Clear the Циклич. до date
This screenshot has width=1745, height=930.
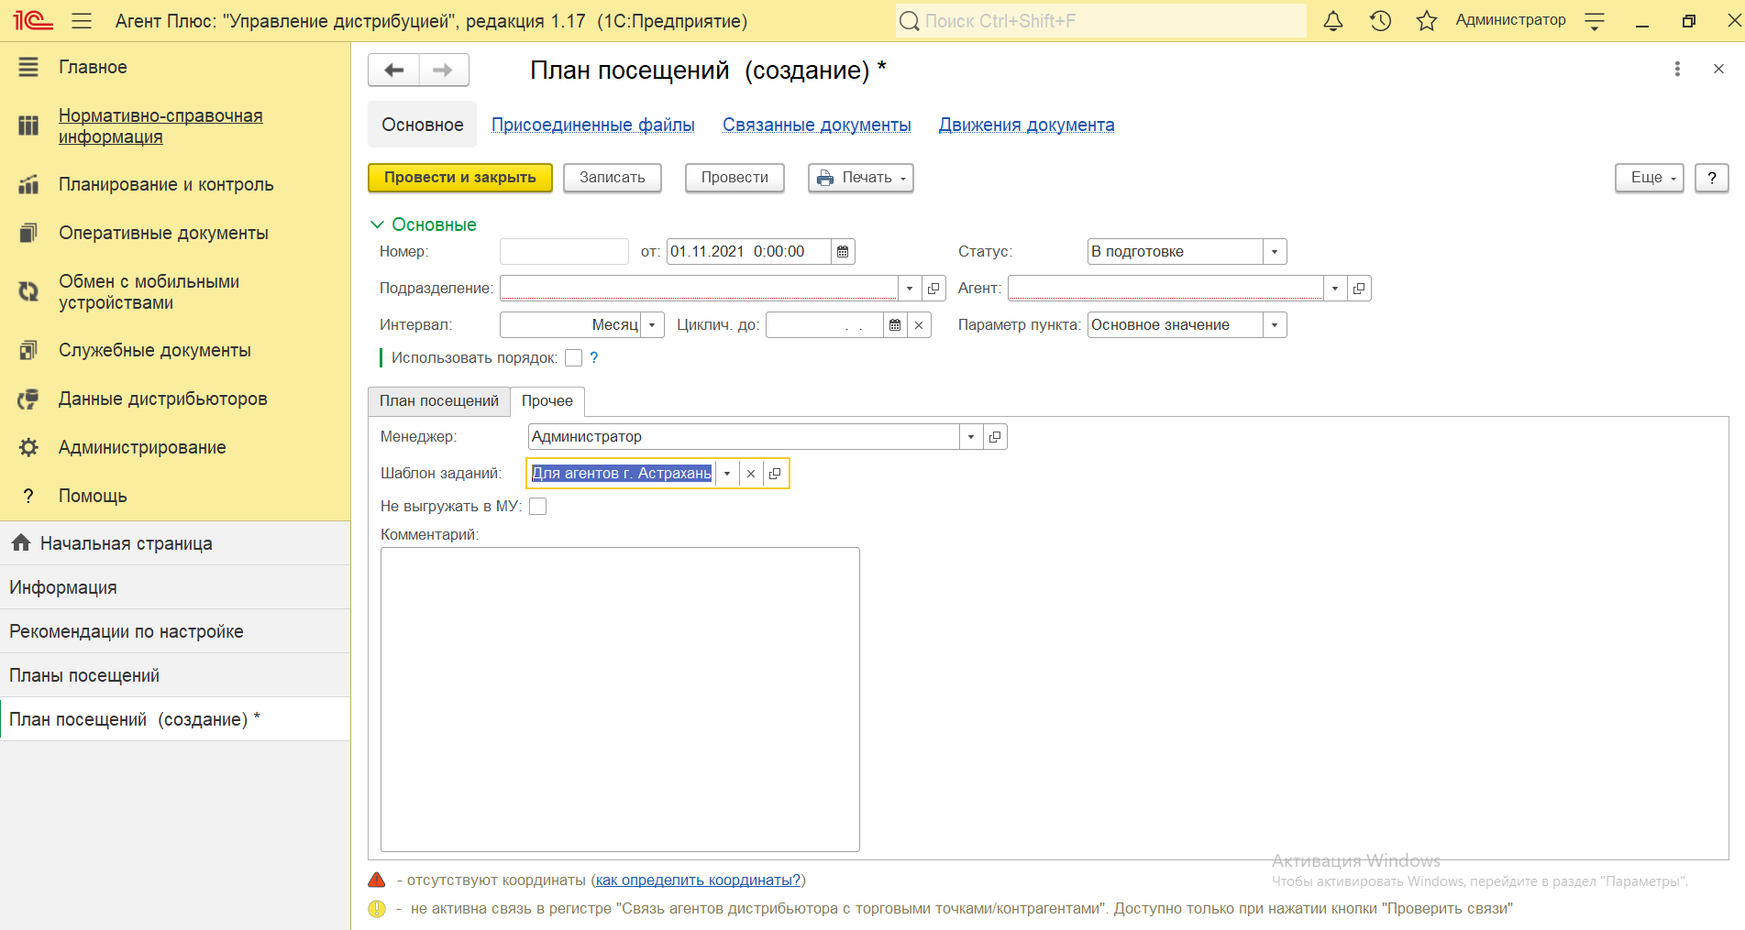pyautogui.click(x=919, y=324)
